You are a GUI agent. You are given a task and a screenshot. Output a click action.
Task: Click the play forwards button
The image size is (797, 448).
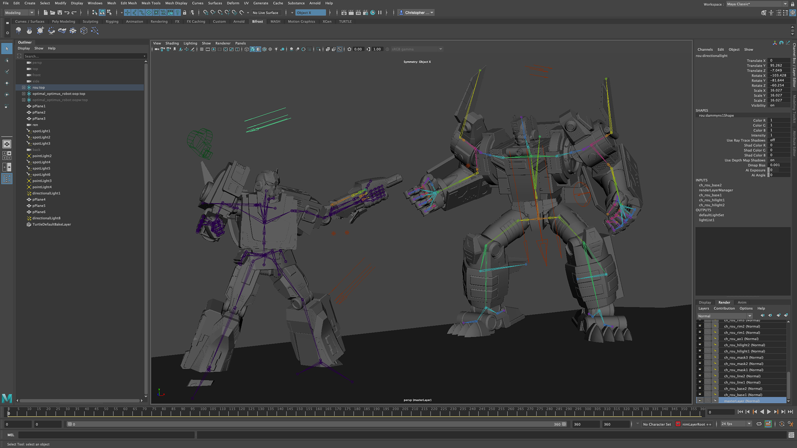[x=769, y=412]
